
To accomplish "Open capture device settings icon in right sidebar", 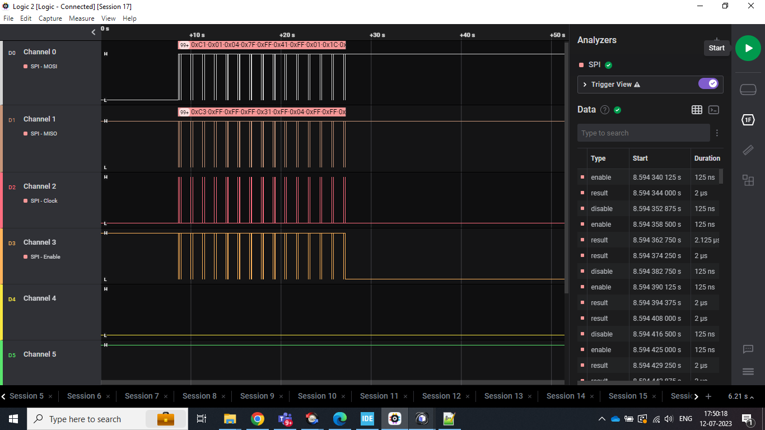I will 748,89.
